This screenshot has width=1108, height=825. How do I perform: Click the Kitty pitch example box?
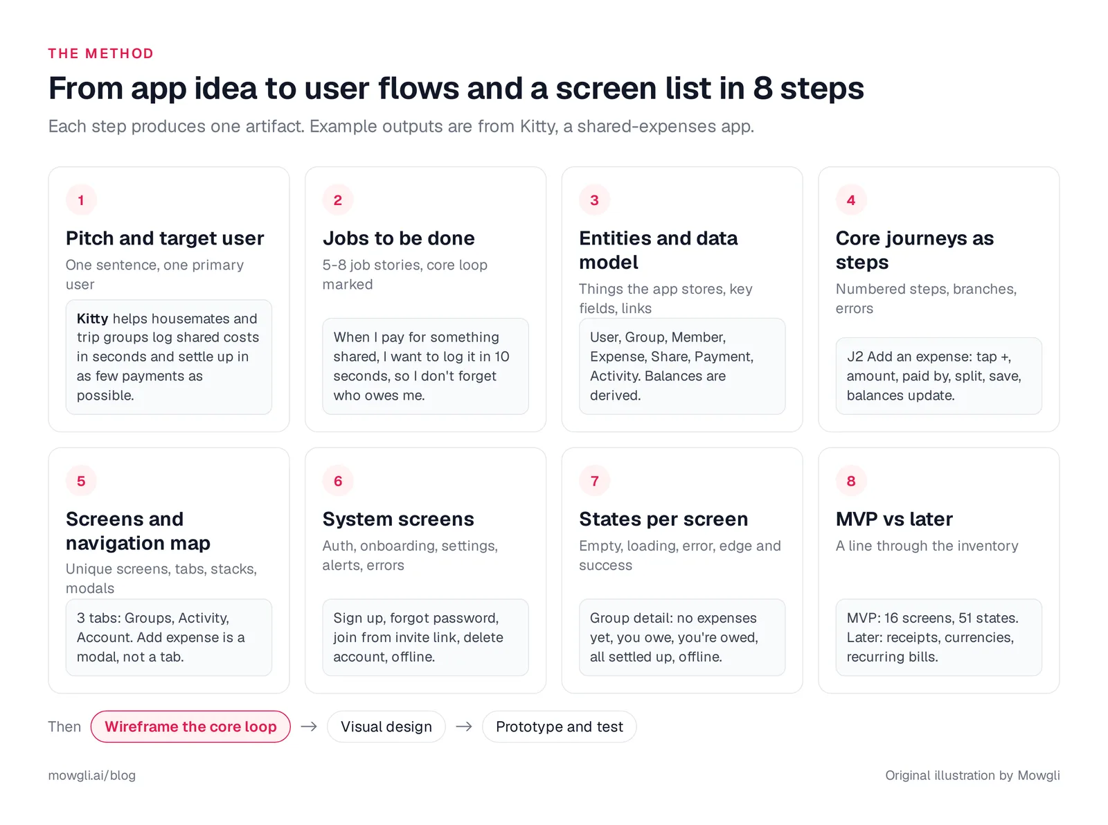tap(169, 357)
